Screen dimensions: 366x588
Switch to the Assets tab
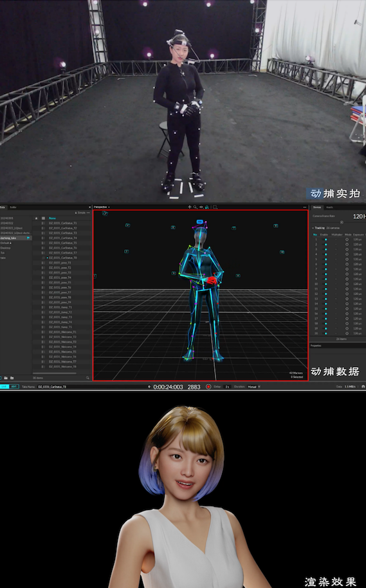tap(330, 207)
